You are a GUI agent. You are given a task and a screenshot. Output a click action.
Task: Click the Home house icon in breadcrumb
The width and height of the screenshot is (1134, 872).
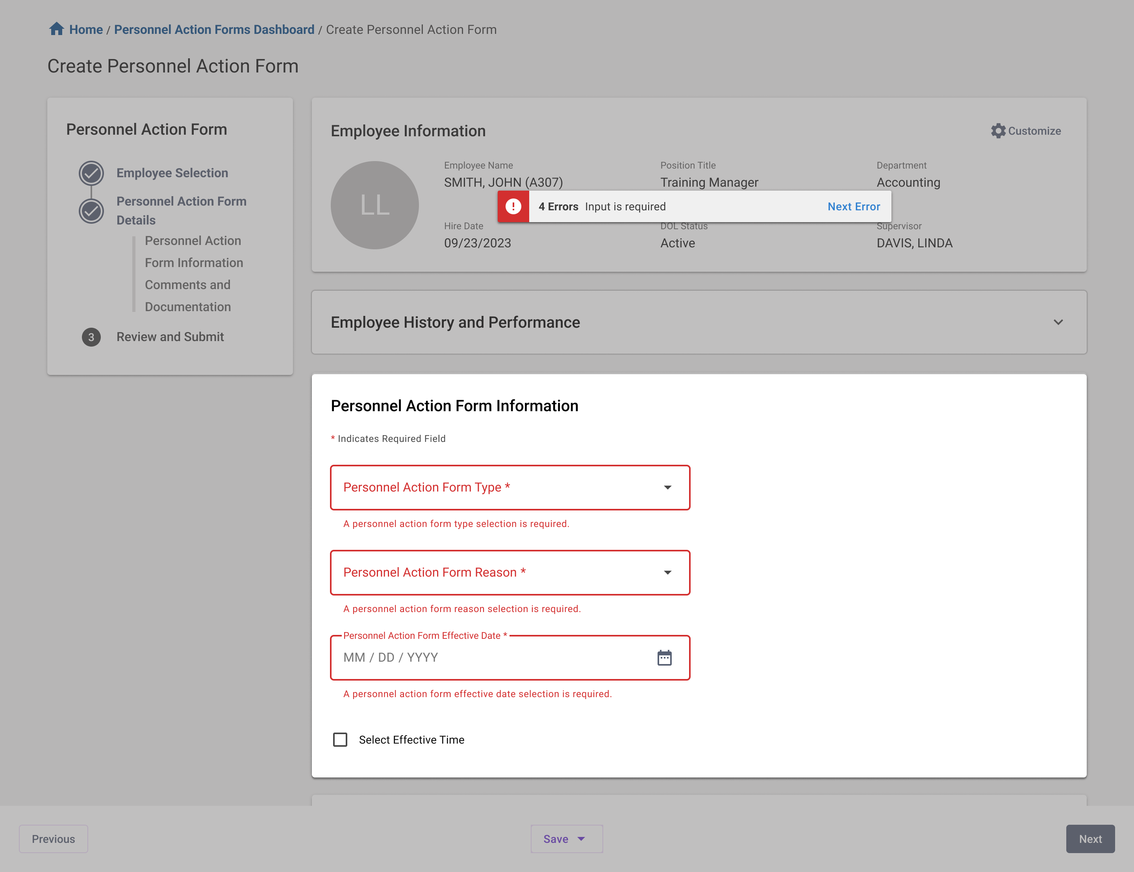(x=56, y=29)
